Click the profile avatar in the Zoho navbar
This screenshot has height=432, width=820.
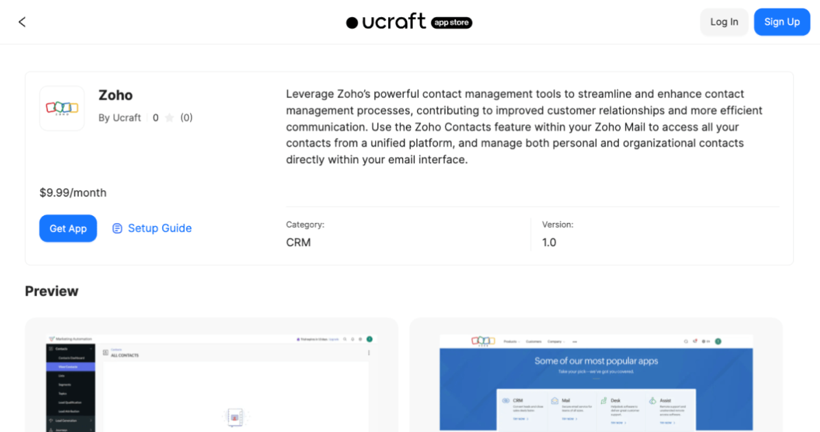718,341
